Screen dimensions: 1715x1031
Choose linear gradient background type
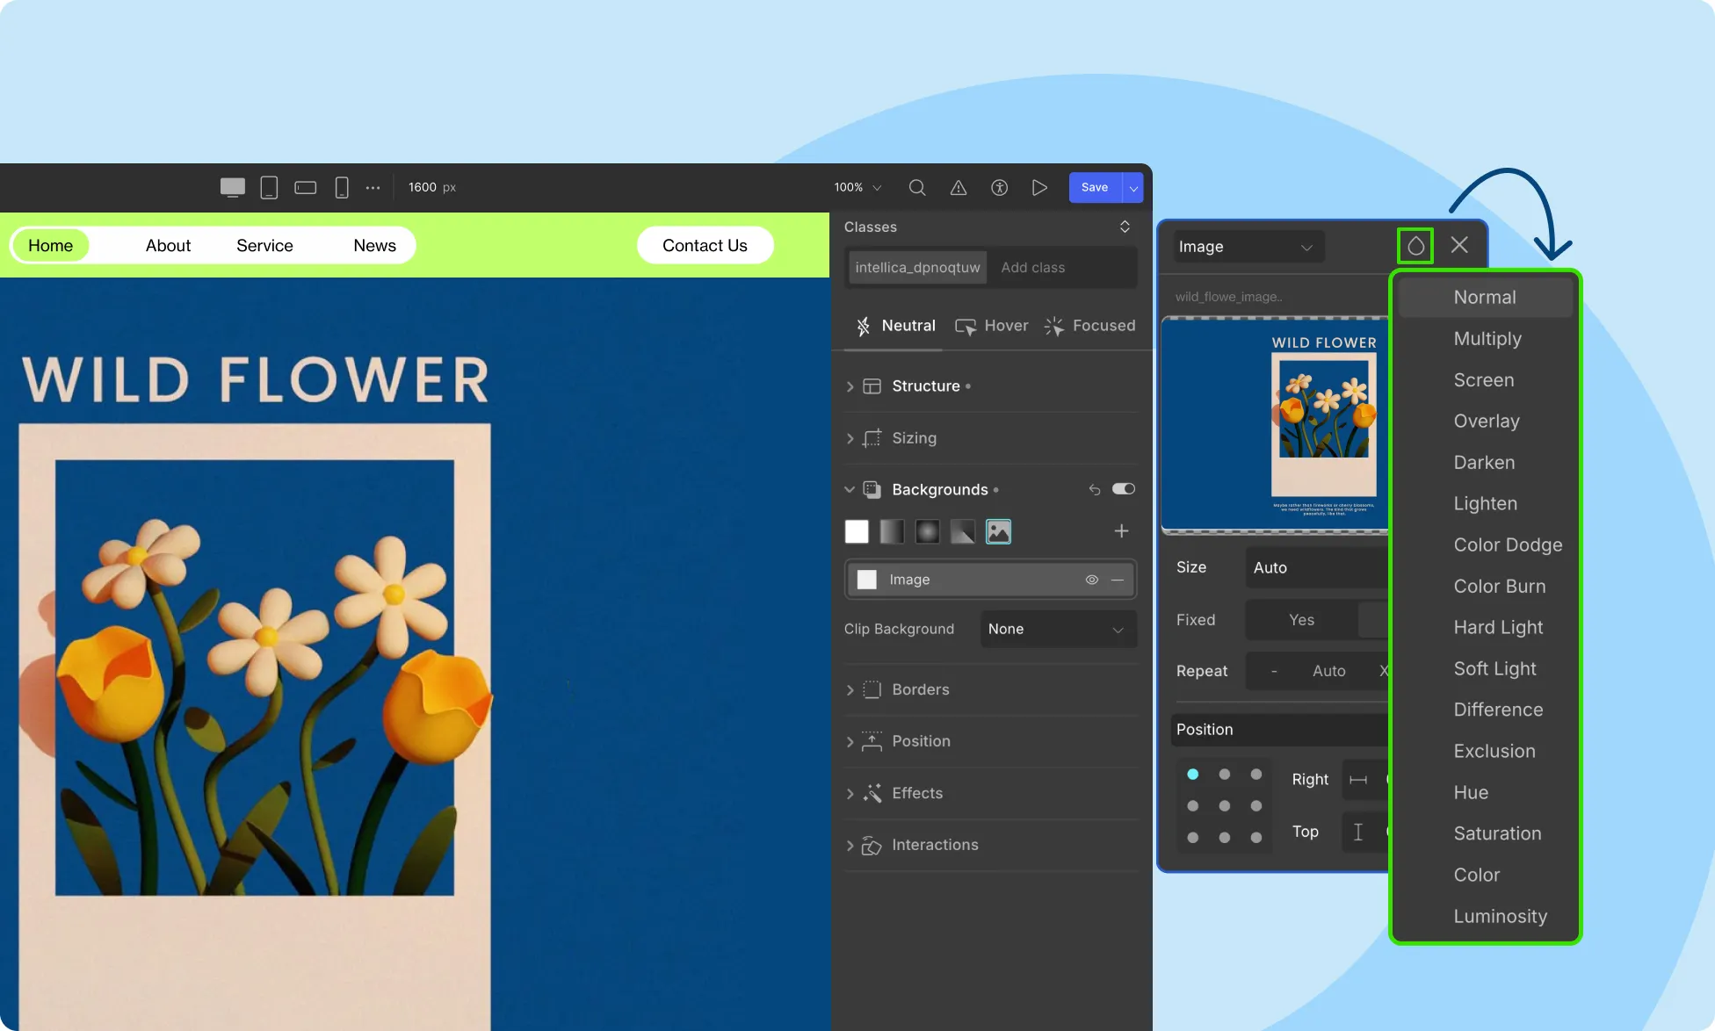pyautogui.click(x=892, y=531)
